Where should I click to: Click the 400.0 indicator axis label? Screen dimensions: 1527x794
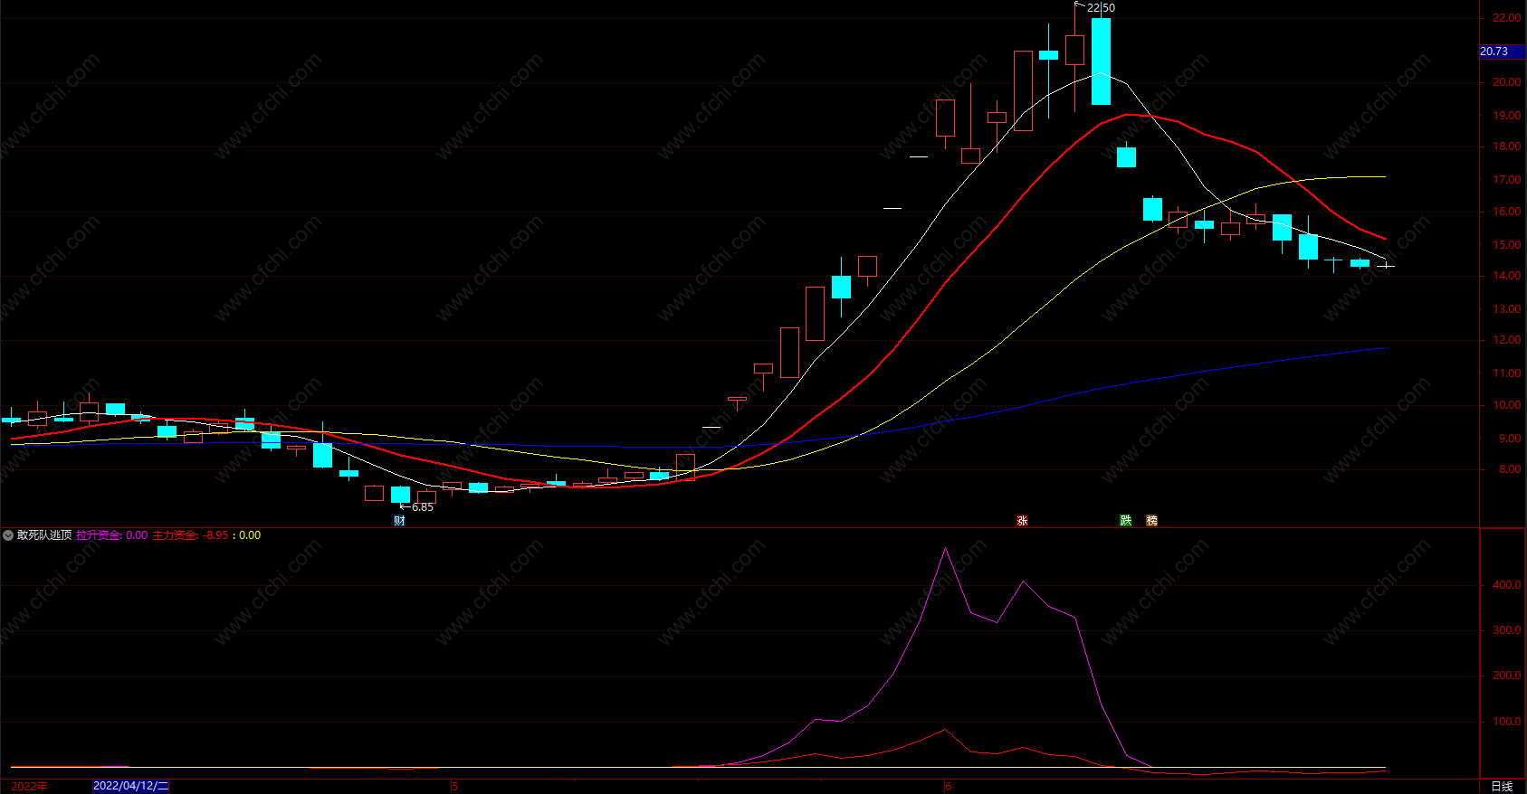click(1507, 585)
